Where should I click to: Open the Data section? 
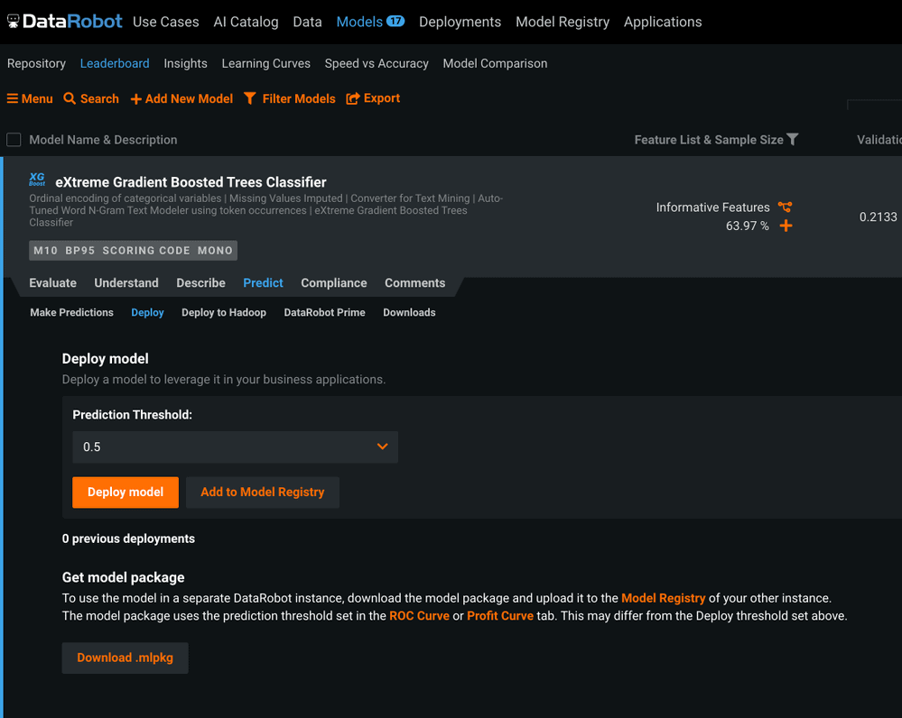tap(307, 22)
